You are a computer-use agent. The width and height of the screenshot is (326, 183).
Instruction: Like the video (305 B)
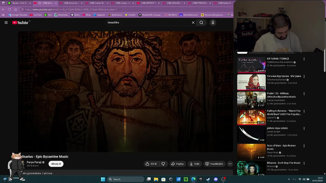[151, 164]
